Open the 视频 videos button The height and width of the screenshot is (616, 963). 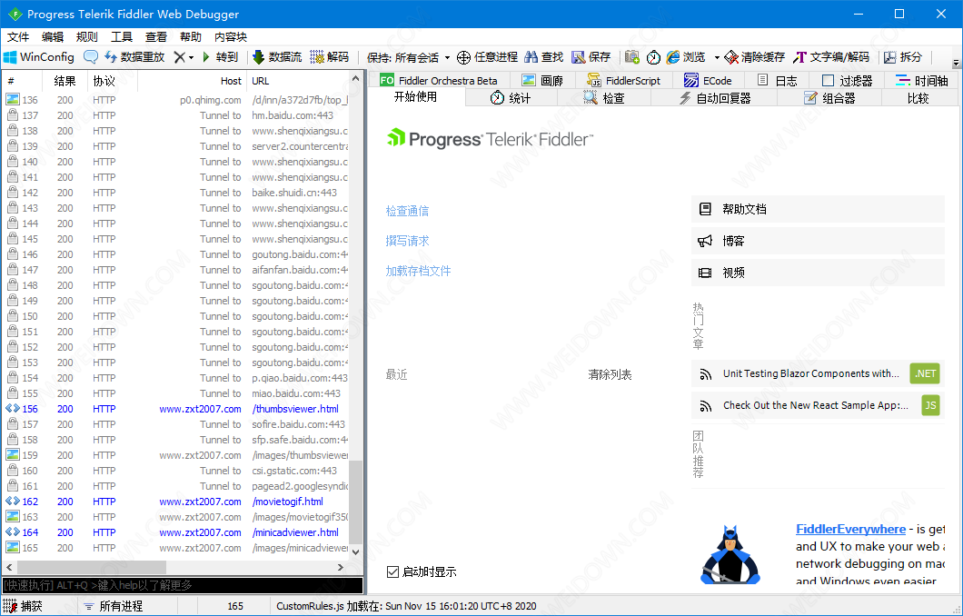click(x=818, y=273)
